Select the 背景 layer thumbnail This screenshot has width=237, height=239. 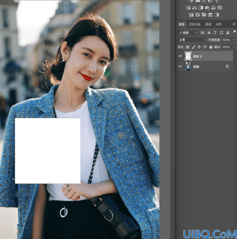coord(188,66)
